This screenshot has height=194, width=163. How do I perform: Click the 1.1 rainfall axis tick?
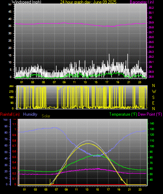(14, 124)
